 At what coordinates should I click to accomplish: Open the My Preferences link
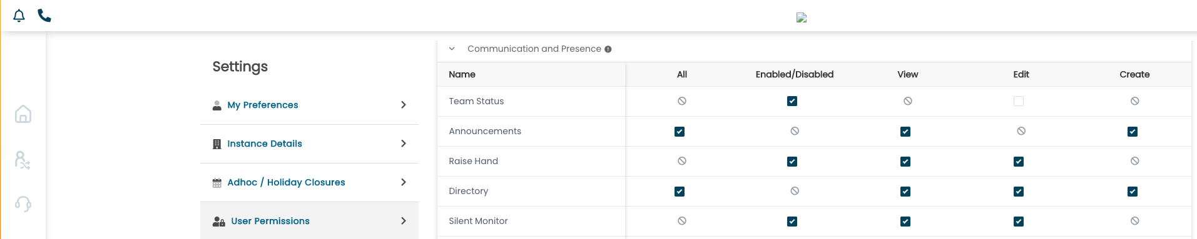263,105
